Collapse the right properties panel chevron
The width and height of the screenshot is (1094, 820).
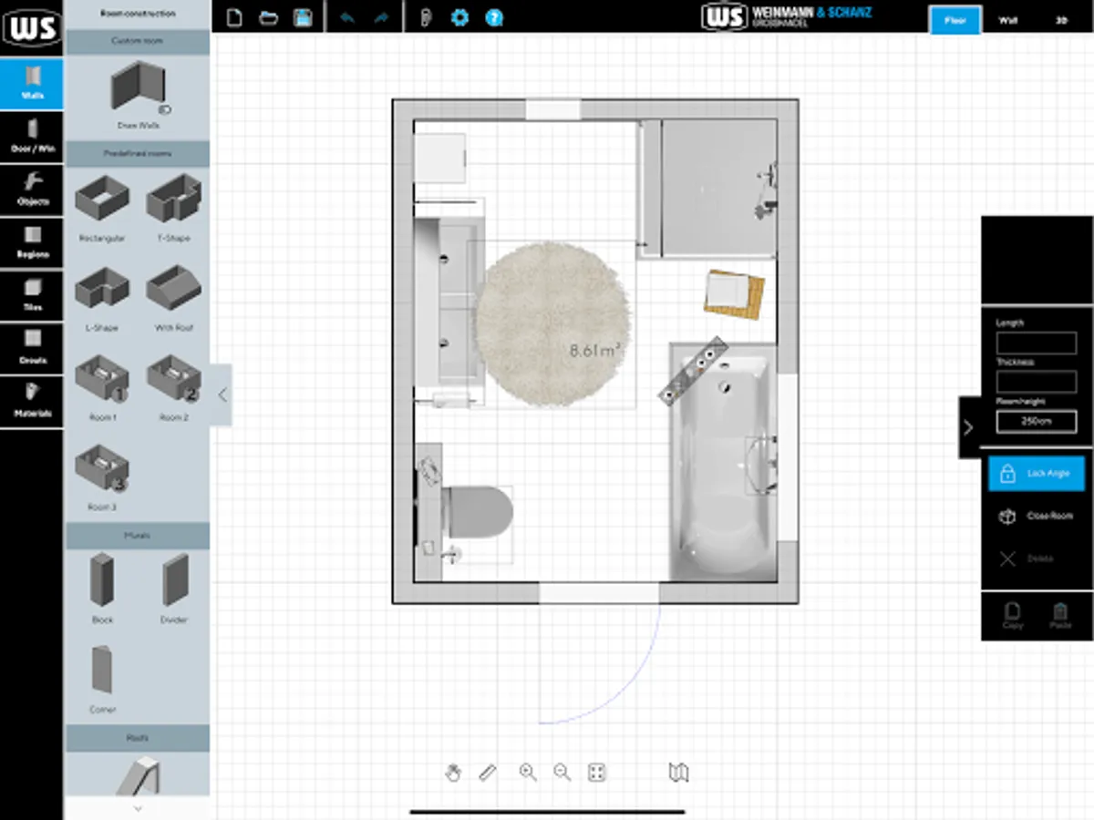968,426
